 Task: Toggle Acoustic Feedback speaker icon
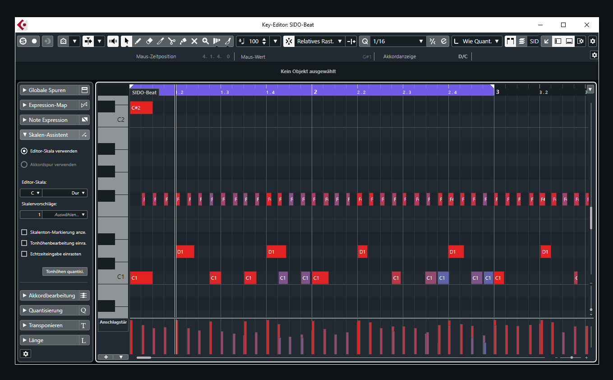pos(113,41)
